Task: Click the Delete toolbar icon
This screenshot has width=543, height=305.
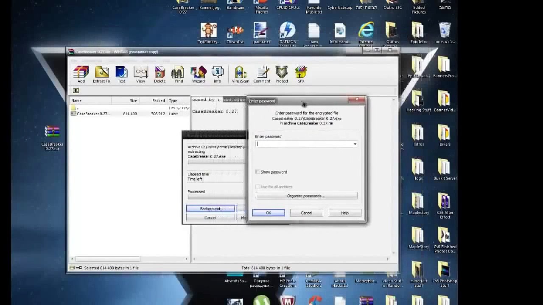Action: [160, 75]
